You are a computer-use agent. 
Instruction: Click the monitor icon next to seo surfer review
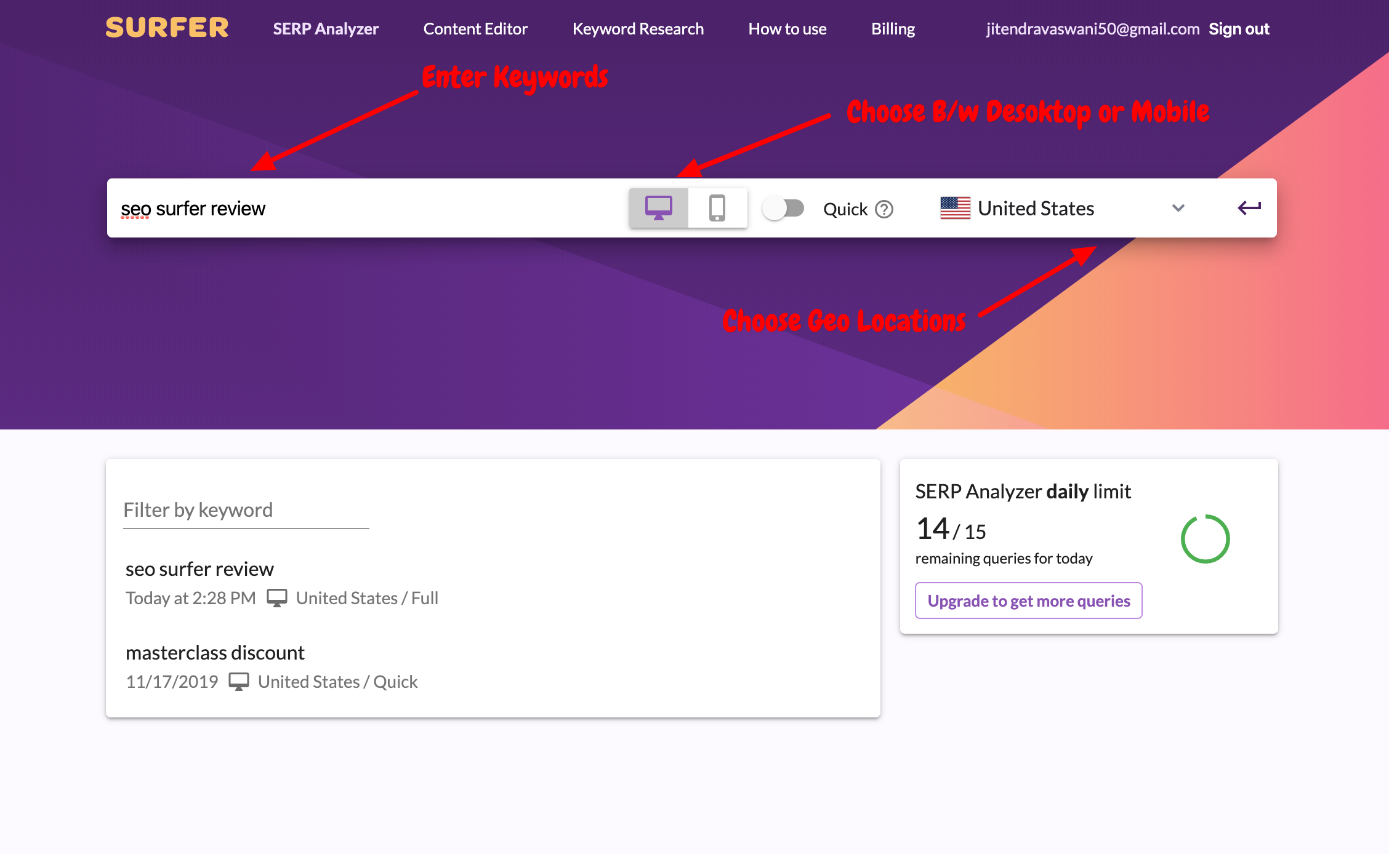point(278,597)
